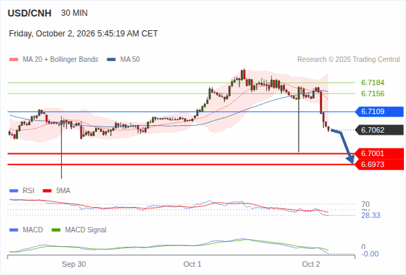Click the RSI value 28.33

[371, 215]
